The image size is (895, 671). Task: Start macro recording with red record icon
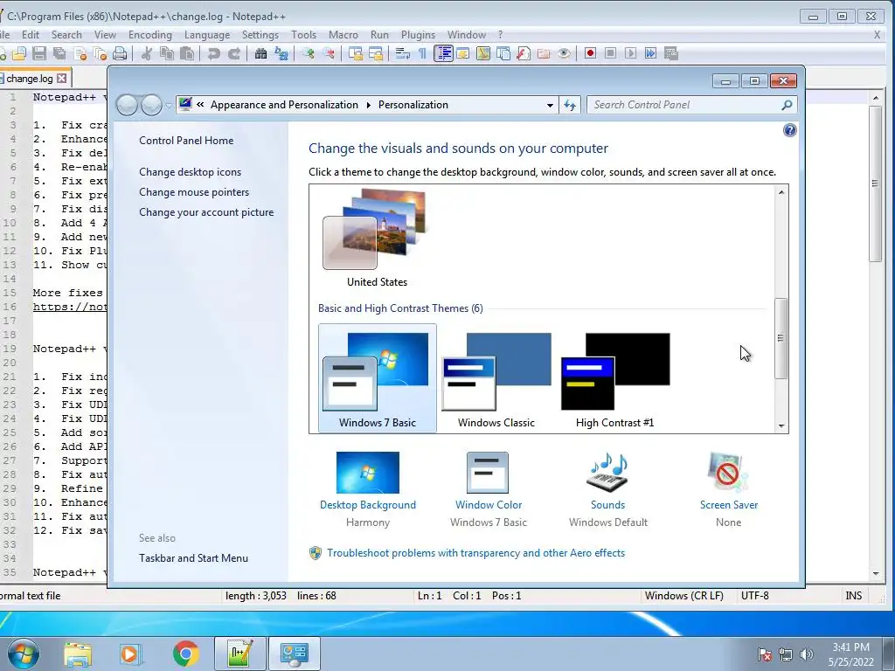590,53
